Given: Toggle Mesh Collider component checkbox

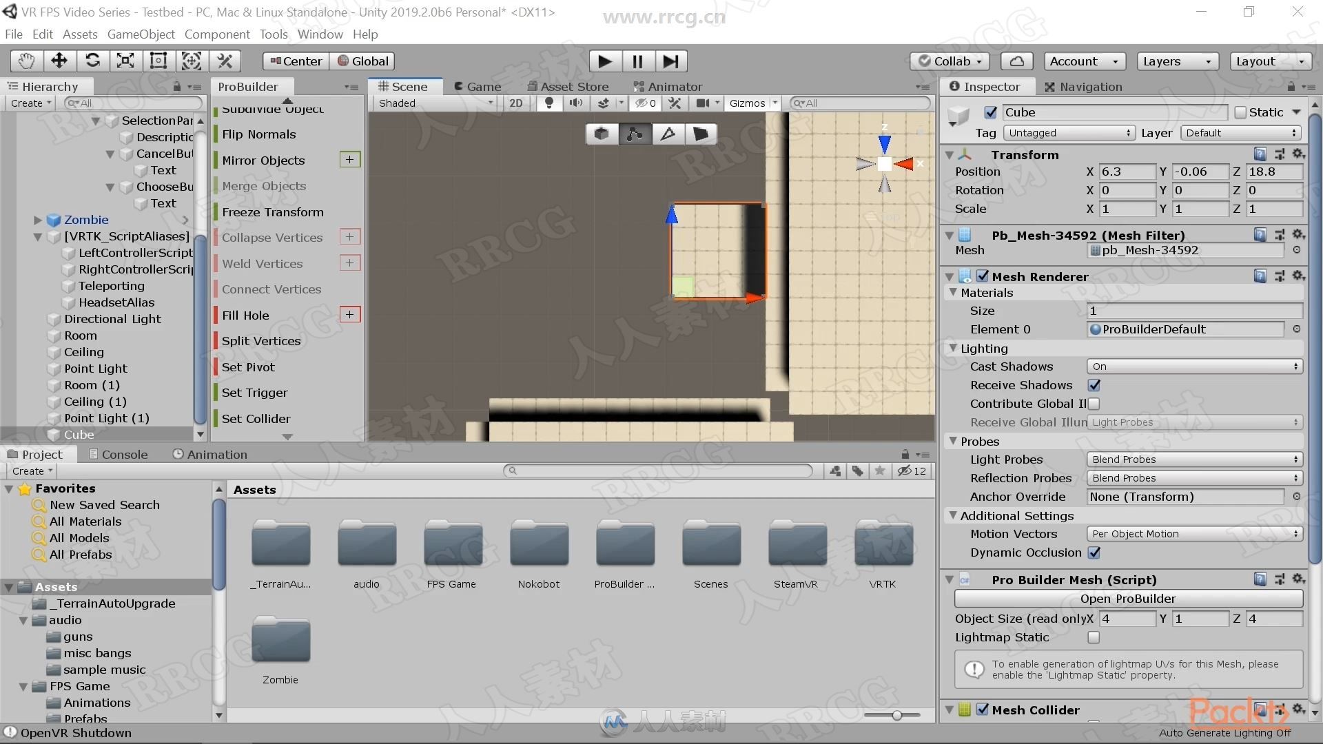Looking at the screenshot, I should (983, 710).
